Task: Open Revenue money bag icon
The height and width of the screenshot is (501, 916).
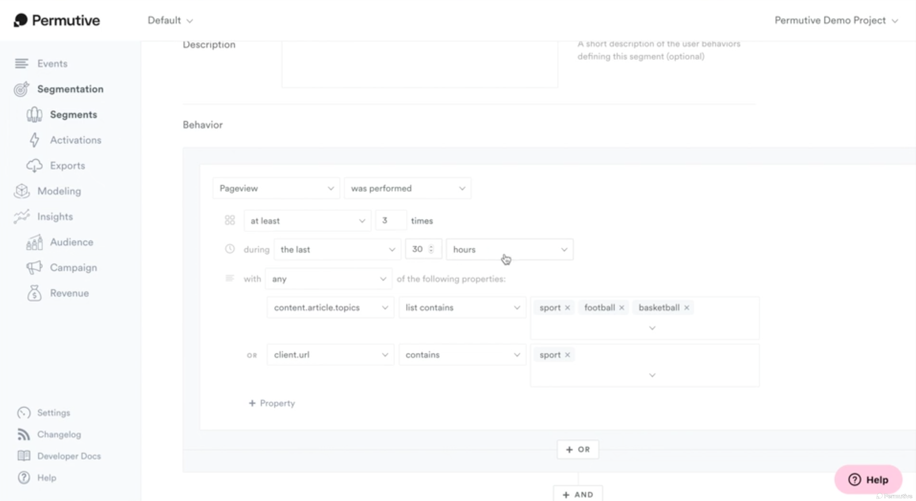Action: [34, 293]
